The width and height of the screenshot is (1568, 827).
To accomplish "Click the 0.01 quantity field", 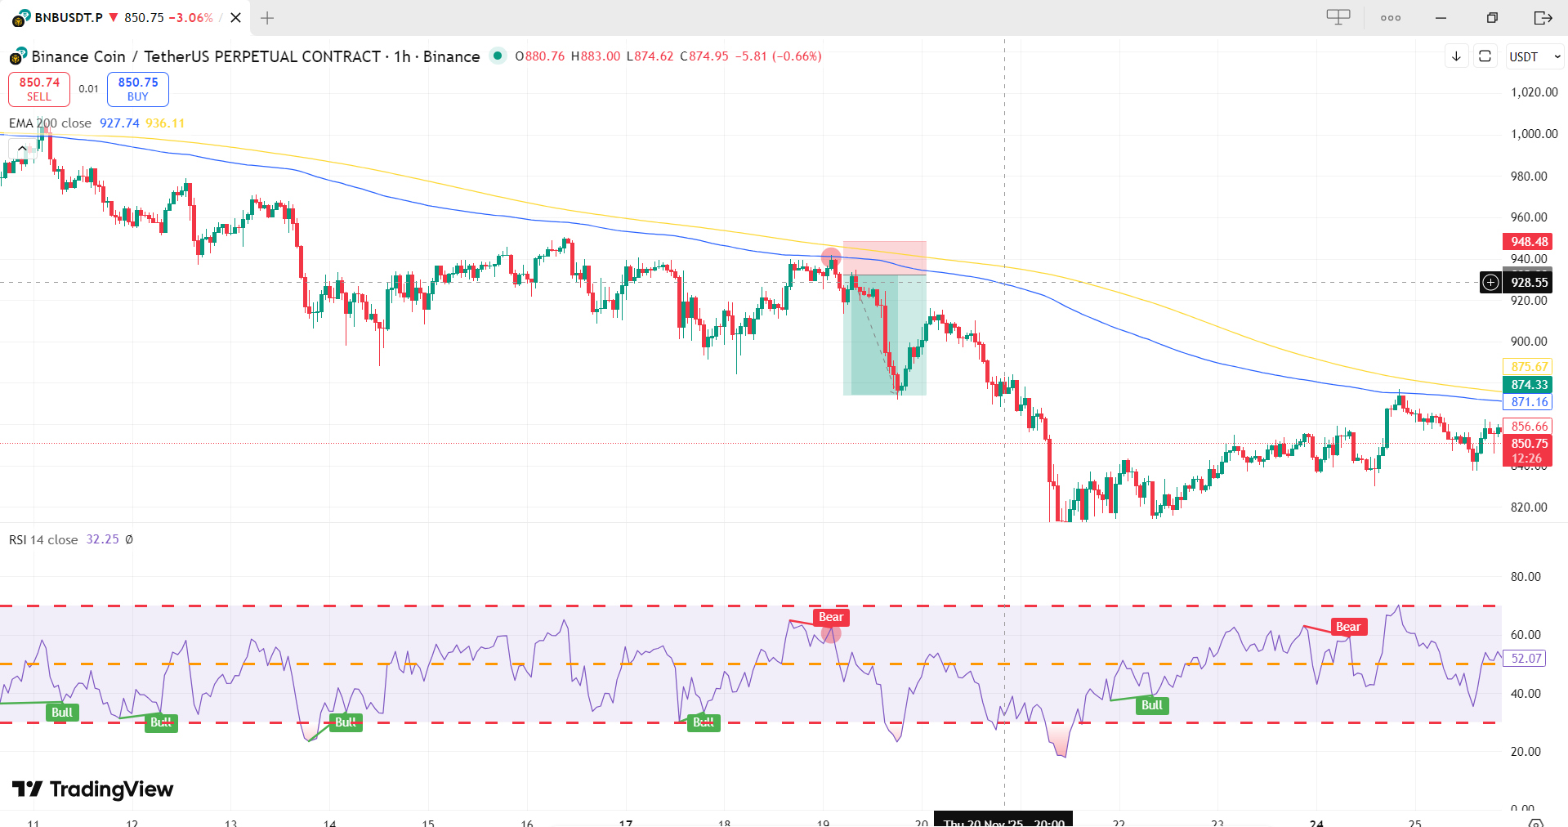I will pos(88,89).
